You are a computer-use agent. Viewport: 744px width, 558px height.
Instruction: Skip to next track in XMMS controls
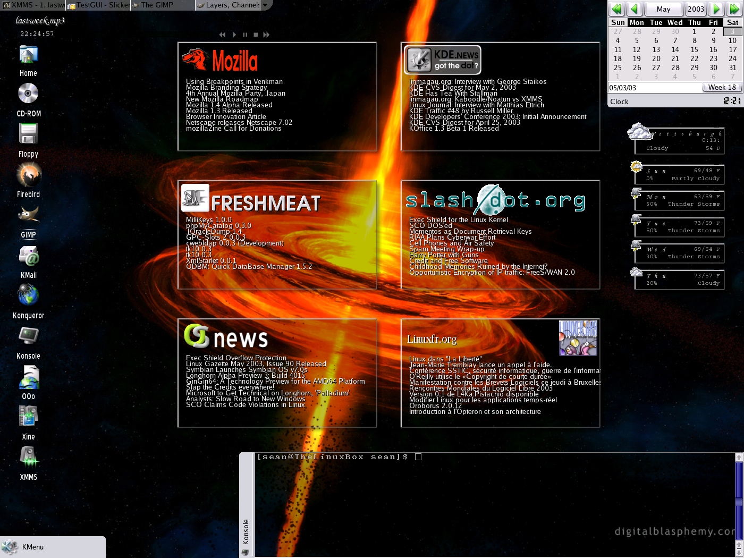click(x=266, y=35)
